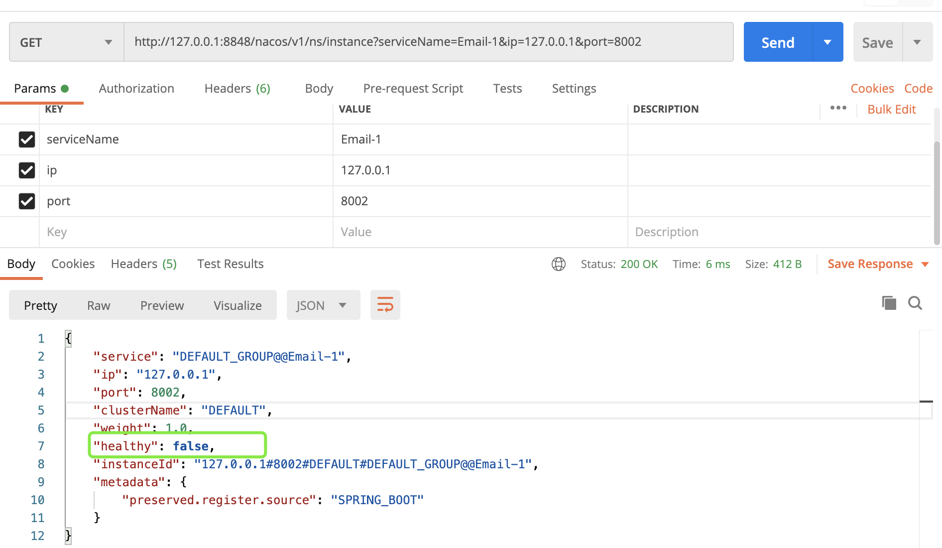The width and height of the screenshot is (942, 548).
Task: Select the Pretty response view
Action: (41, 305)
